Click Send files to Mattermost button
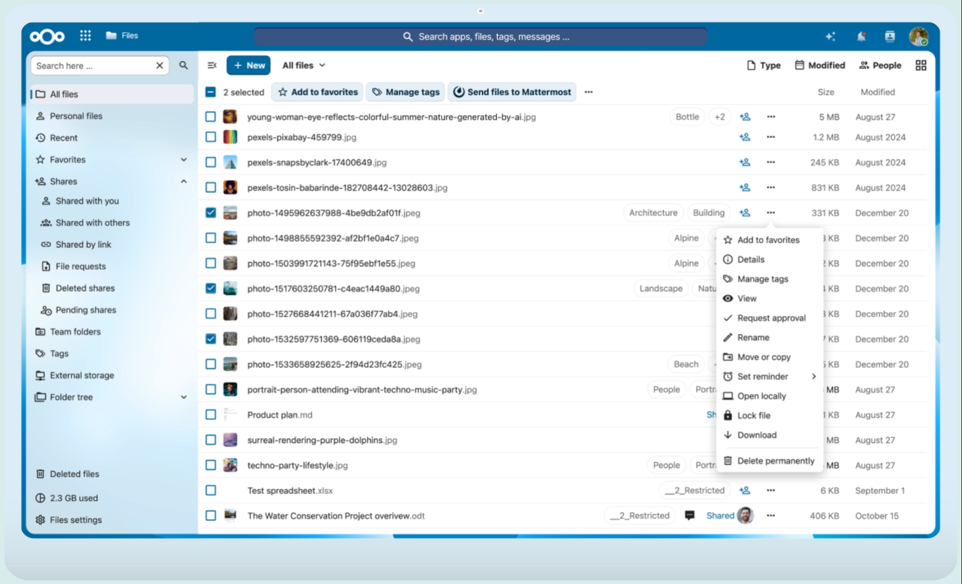The height and width of the screenshot is (584, 962). [x=512, y=92]
